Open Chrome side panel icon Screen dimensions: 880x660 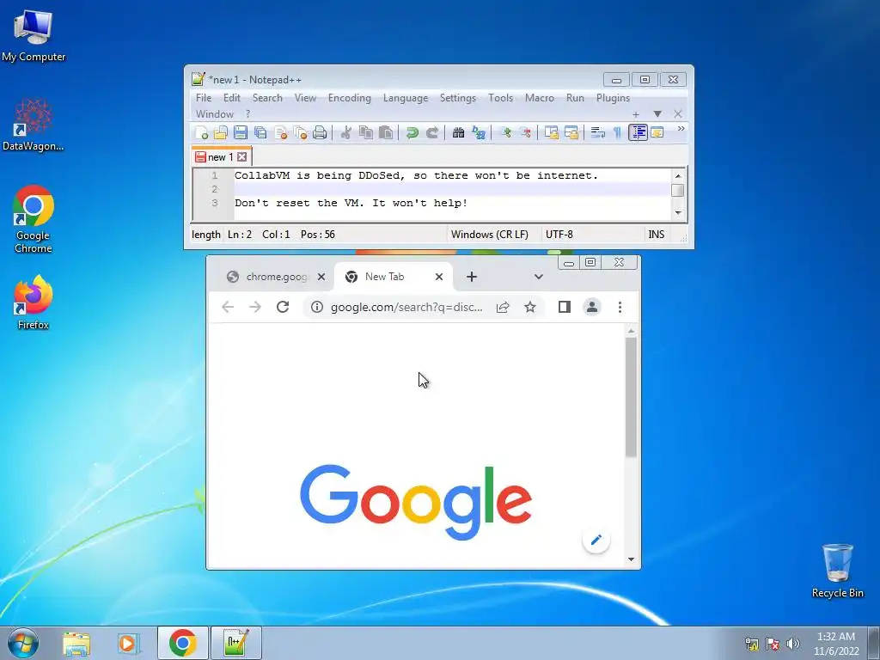point(564,307)
